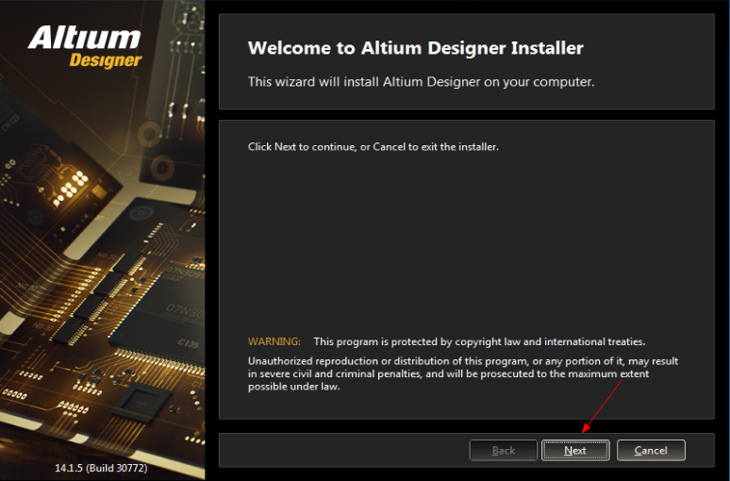Click the gold 'Designer' word in logo
Viewport: 730px width, 481px height.
[105, 61]
